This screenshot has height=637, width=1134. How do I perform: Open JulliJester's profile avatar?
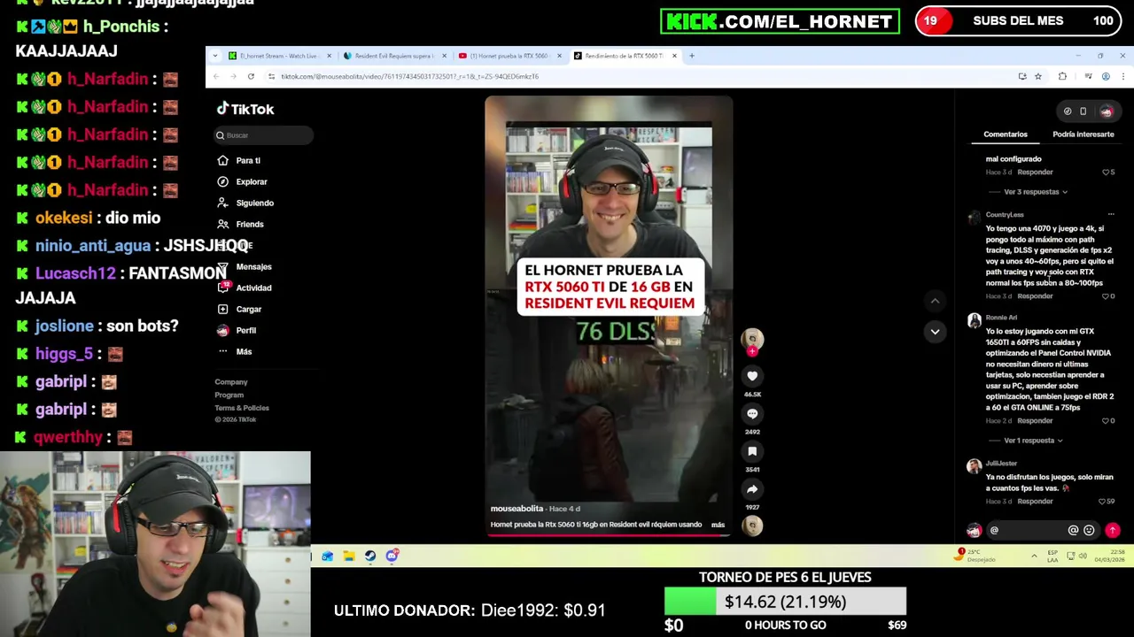pyautogui.click(x=975, y=466)
